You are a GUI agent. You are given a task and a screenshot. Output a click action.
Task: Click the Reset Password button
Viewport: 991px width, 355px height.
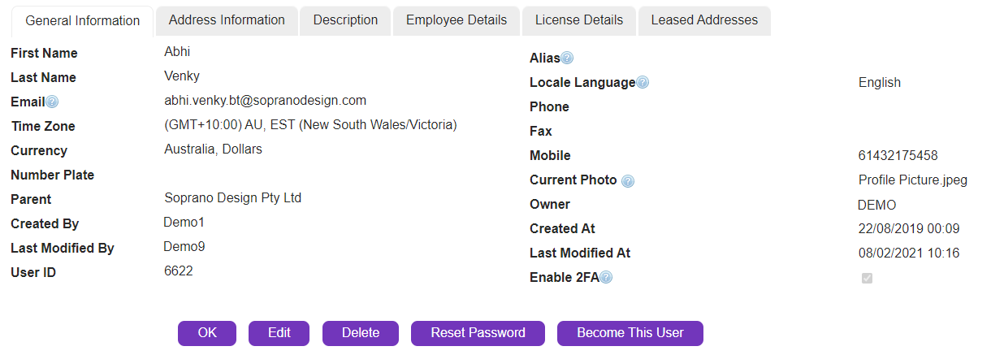pos(478,333)
